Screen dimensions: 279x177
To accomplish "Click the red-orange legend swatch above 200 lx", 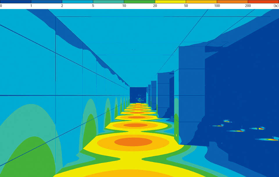I will coord(263,1).
